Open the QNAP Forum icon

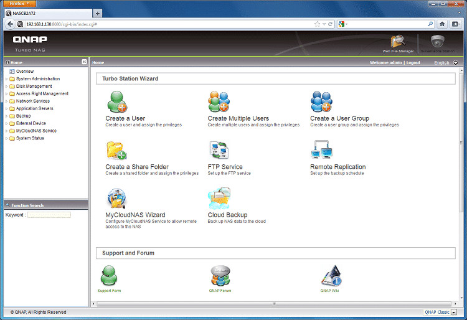click(x=220, y=275)
